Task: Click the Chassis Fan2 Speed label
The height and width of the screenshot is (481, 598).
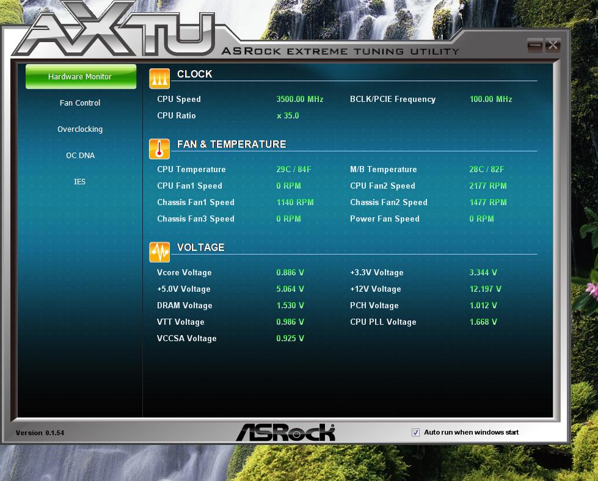Action: 388,203
